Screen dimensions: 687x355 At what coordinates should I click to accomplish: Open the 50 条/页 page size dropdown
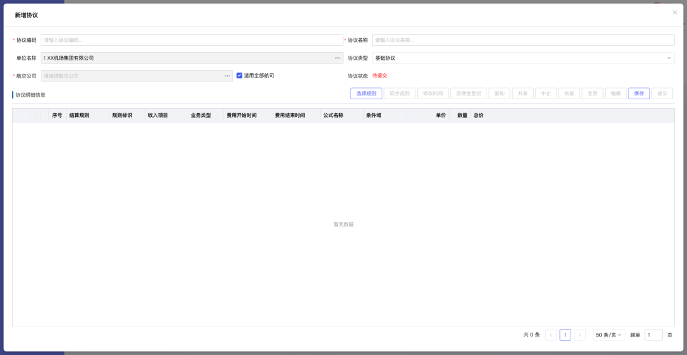coord(608,335)
